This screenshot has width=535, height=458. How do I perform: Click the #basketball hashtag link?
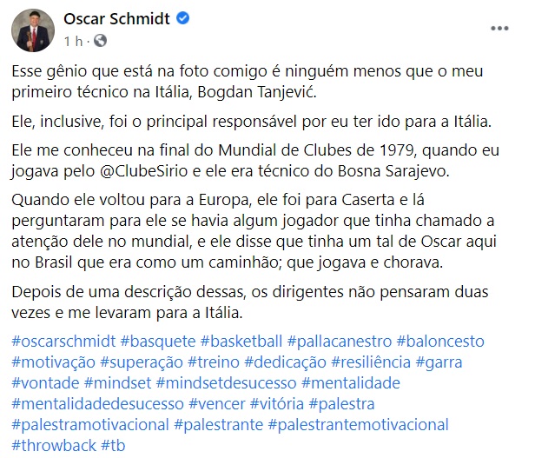click(x=241, y=341)
